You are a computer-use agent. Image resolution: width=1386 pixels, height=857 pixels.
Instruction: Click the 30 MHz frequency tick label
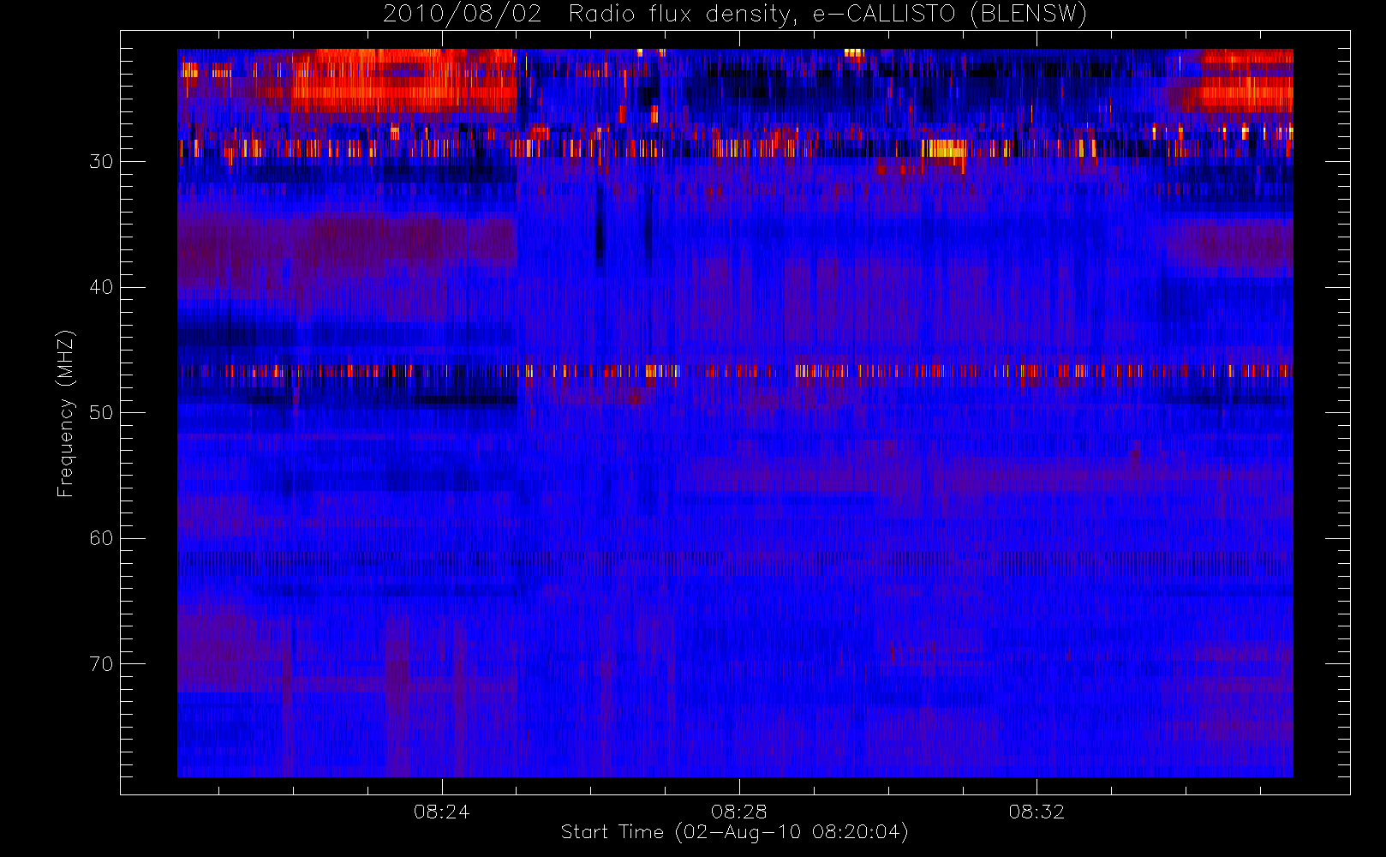pyautogui.click(x=101, y=162)
